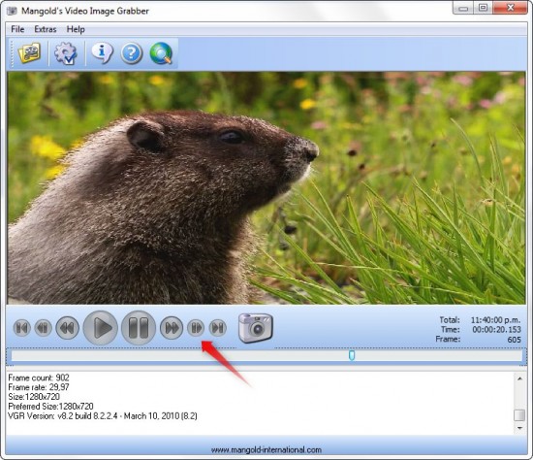Click the info panel scroll up arrow
This screenshot has width=533, height=460.
tap(519, 378)
